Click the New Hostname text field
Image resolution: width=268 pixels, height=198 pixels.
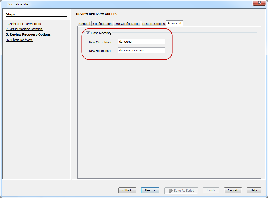141,50
